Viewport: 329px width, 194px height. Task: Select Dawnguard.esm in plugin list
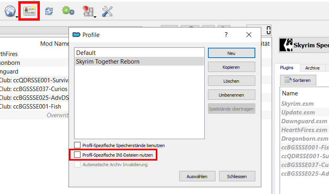click(305, 121)
